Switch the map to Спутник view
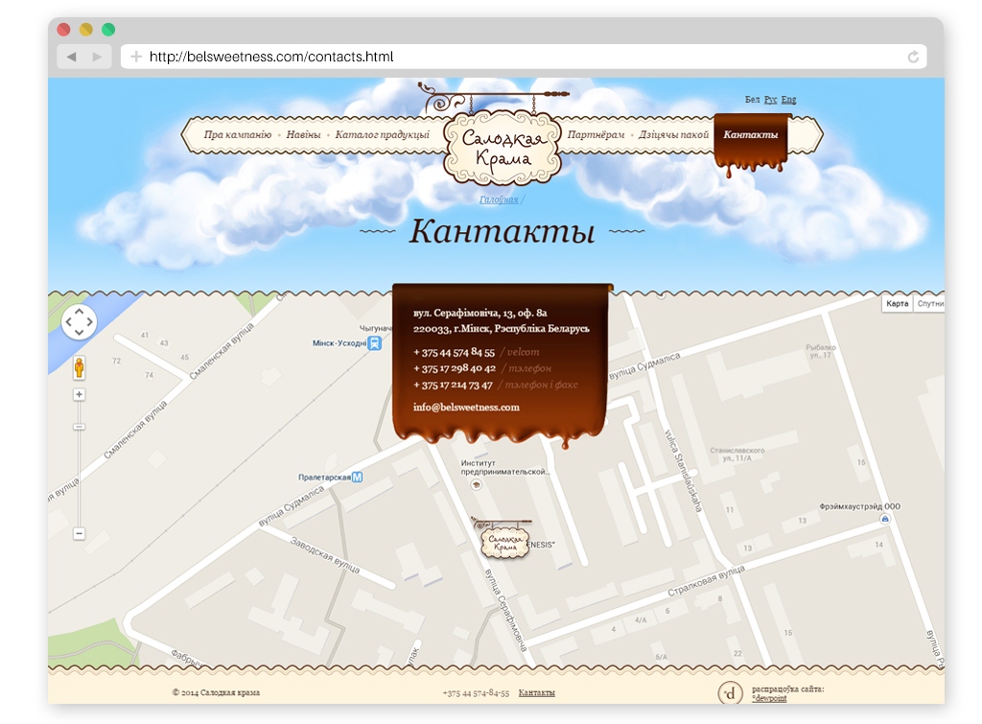982x724 pixels. (x=929, y=304)
